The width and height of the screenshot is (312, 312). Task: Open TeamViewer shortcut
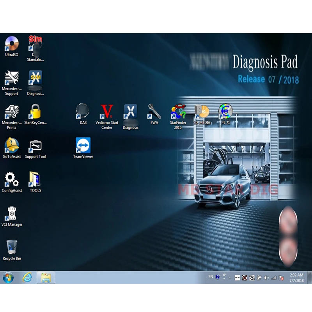[x=83, y=148]
